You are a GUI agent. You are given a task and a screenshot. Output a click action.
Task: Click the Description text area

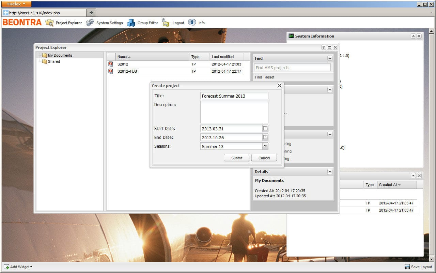click(x=234, y=112)
